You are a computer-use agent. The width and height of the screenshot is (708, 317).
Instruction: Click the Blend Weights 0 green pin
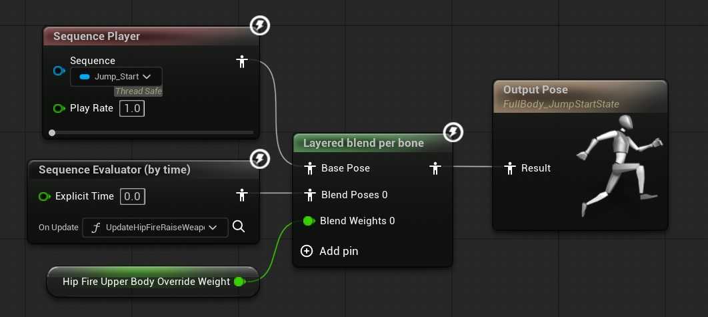pos(309,221)
